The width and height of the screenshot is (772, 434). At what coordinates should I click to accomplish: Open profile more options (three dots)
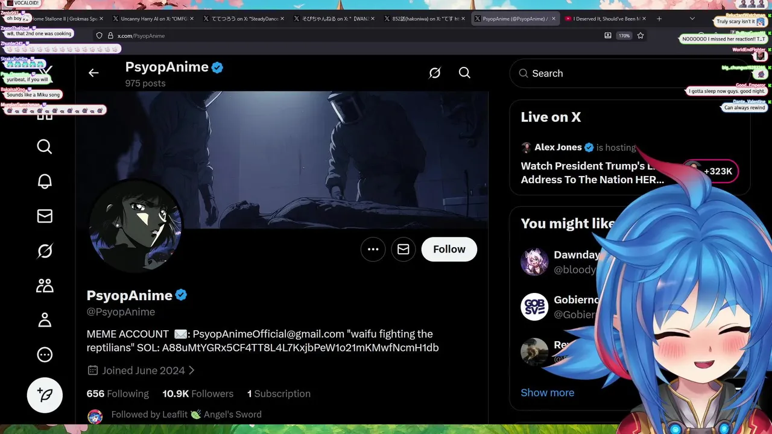click(373, 250)
